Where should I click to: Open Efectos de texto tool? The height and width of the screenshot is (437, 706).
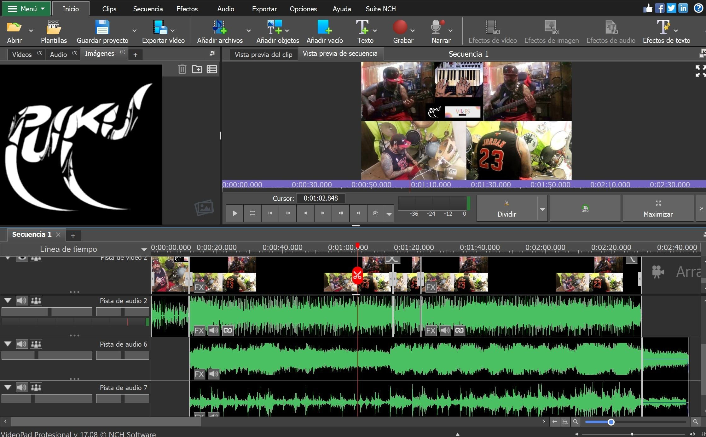coord(666,31)
